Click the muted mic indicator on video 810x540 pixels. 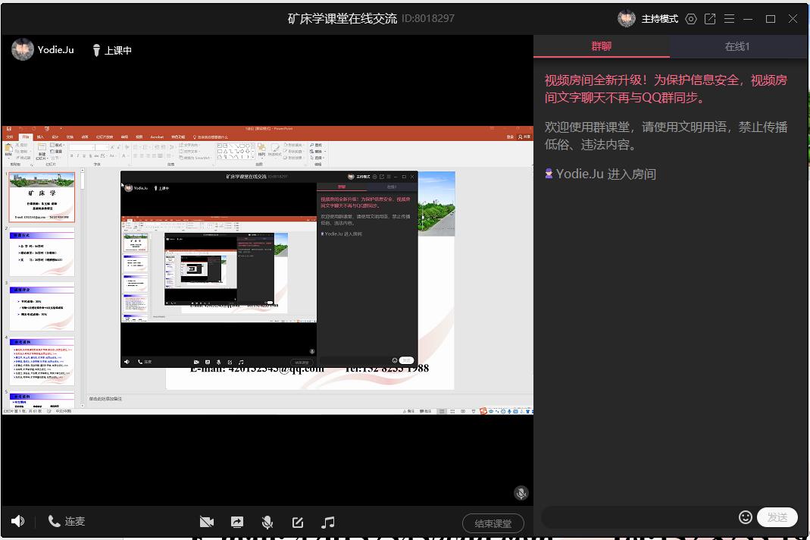coord(521,493)
